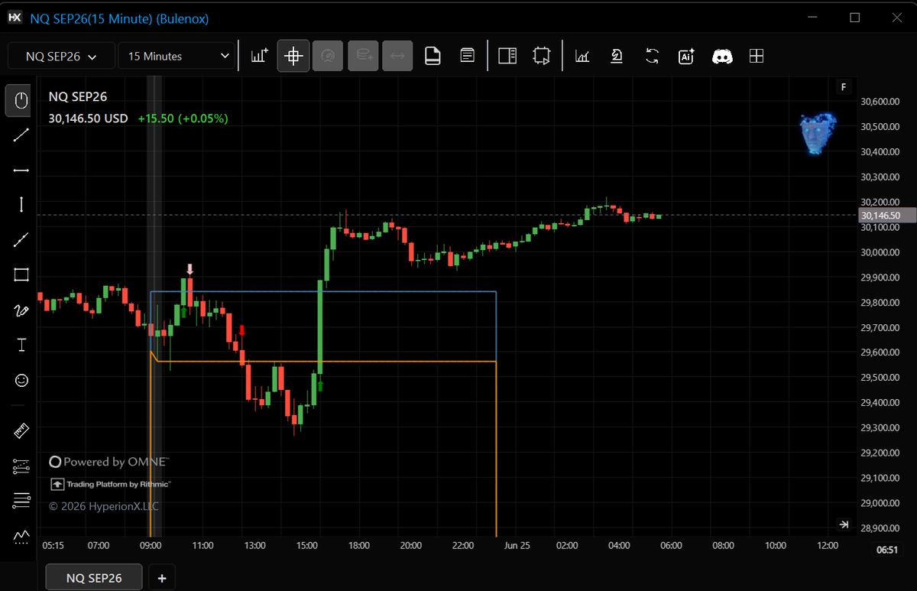
Task: Open the object list lines icon
Action: (x=21, y=502)
